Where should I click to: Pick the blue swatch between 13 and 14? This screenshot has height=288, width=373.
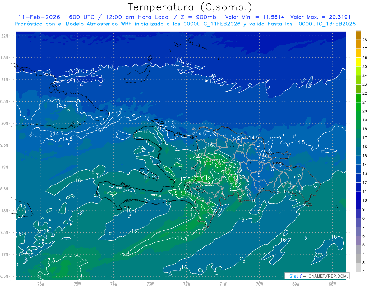coord(358,169)
